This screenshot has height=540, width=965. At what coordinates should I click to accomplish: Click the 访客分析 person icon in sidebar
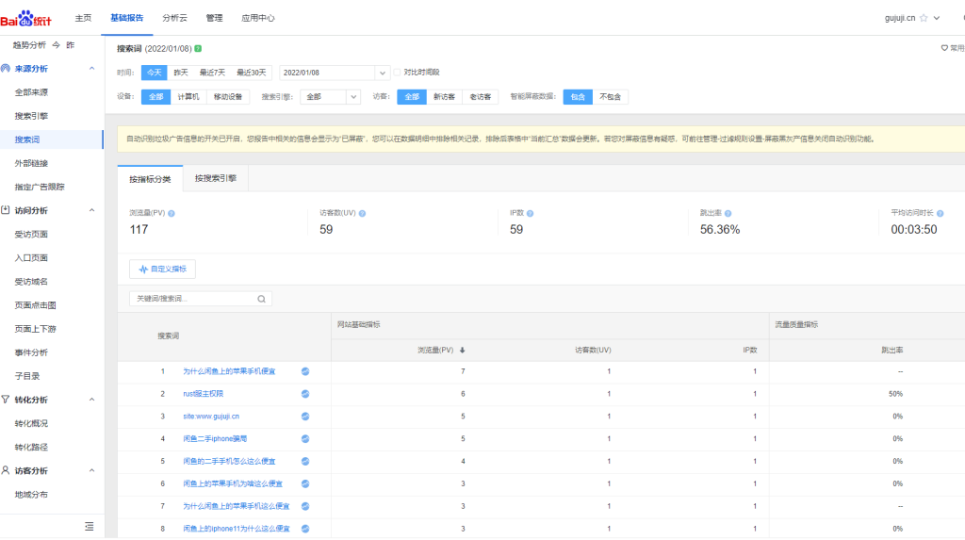pyautogui.click(x=6, y=470)
